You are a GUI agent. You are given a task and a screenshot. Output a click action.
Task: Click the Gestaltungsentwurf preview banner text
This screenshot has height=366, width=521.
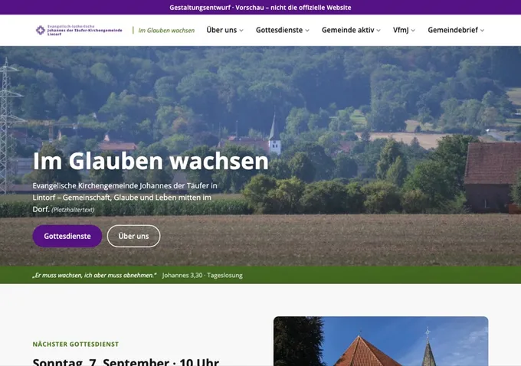coord(260,8)
